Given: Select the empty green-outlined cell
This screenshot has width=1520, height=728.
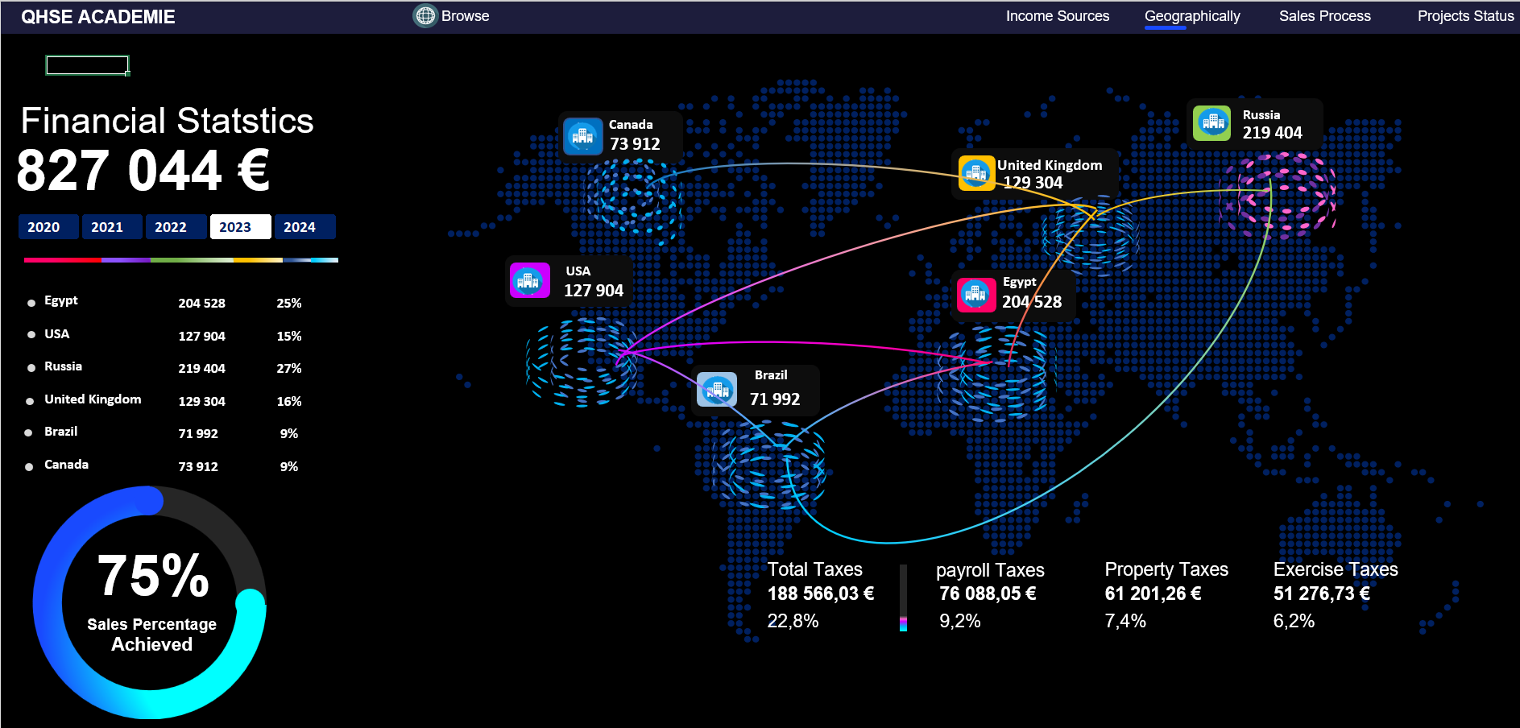Looking at the screenshot, I should (87, 65).
